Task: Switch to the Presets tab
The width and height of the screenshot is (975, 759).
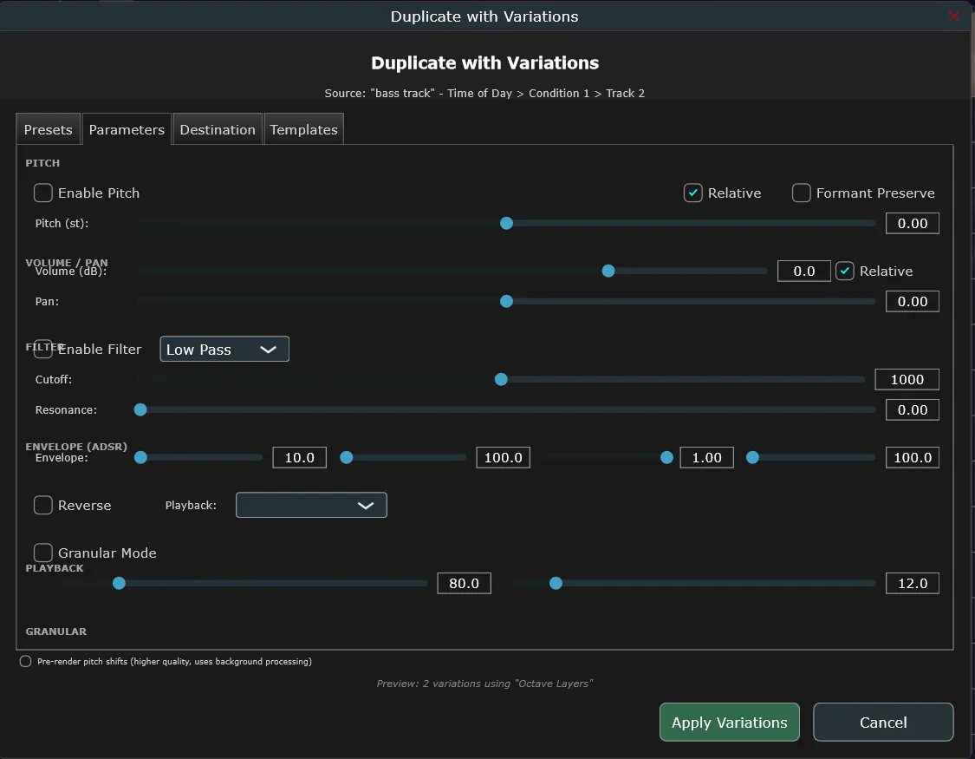Action: click(49, 129)
